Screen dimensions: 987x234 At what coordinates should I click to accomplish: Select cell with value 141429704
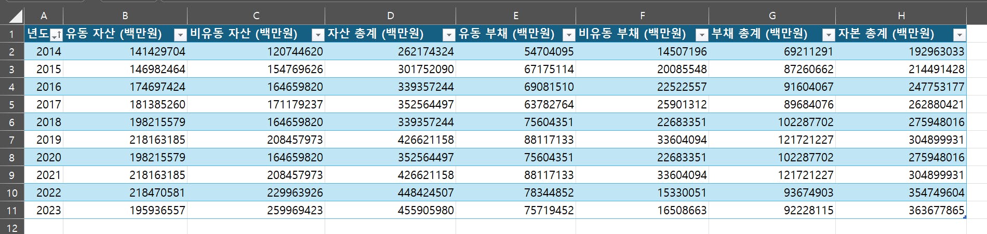pos(125,51)
